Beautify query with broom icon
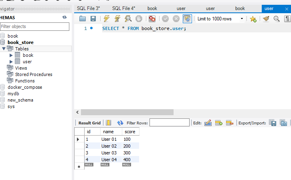This screenshot has height=180, width=291. coord(266,19)
